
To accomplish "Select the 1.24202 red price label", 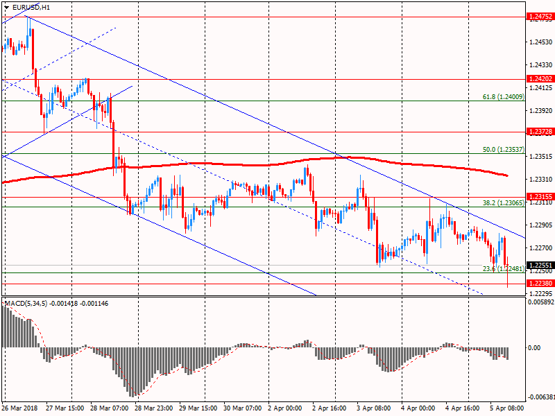I will coord(540,79).
